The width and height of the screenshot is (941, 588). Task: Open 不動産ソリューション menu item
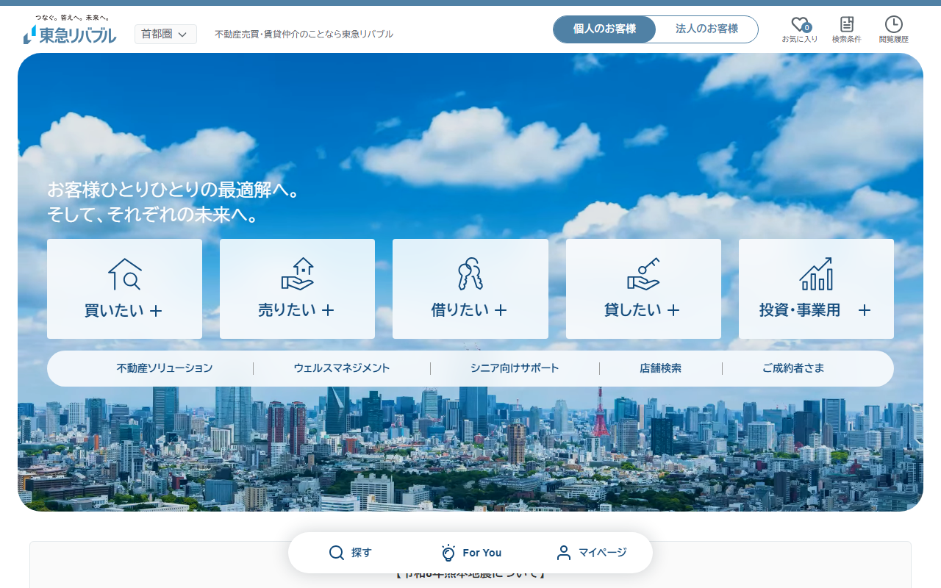(165, 368)
